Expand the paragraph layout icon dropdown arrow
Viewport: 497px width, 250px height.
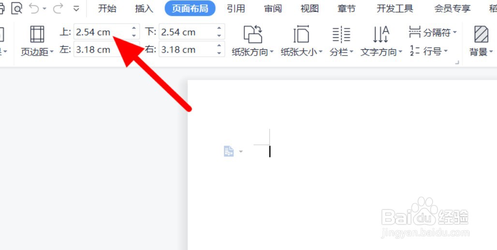(241, 152)
